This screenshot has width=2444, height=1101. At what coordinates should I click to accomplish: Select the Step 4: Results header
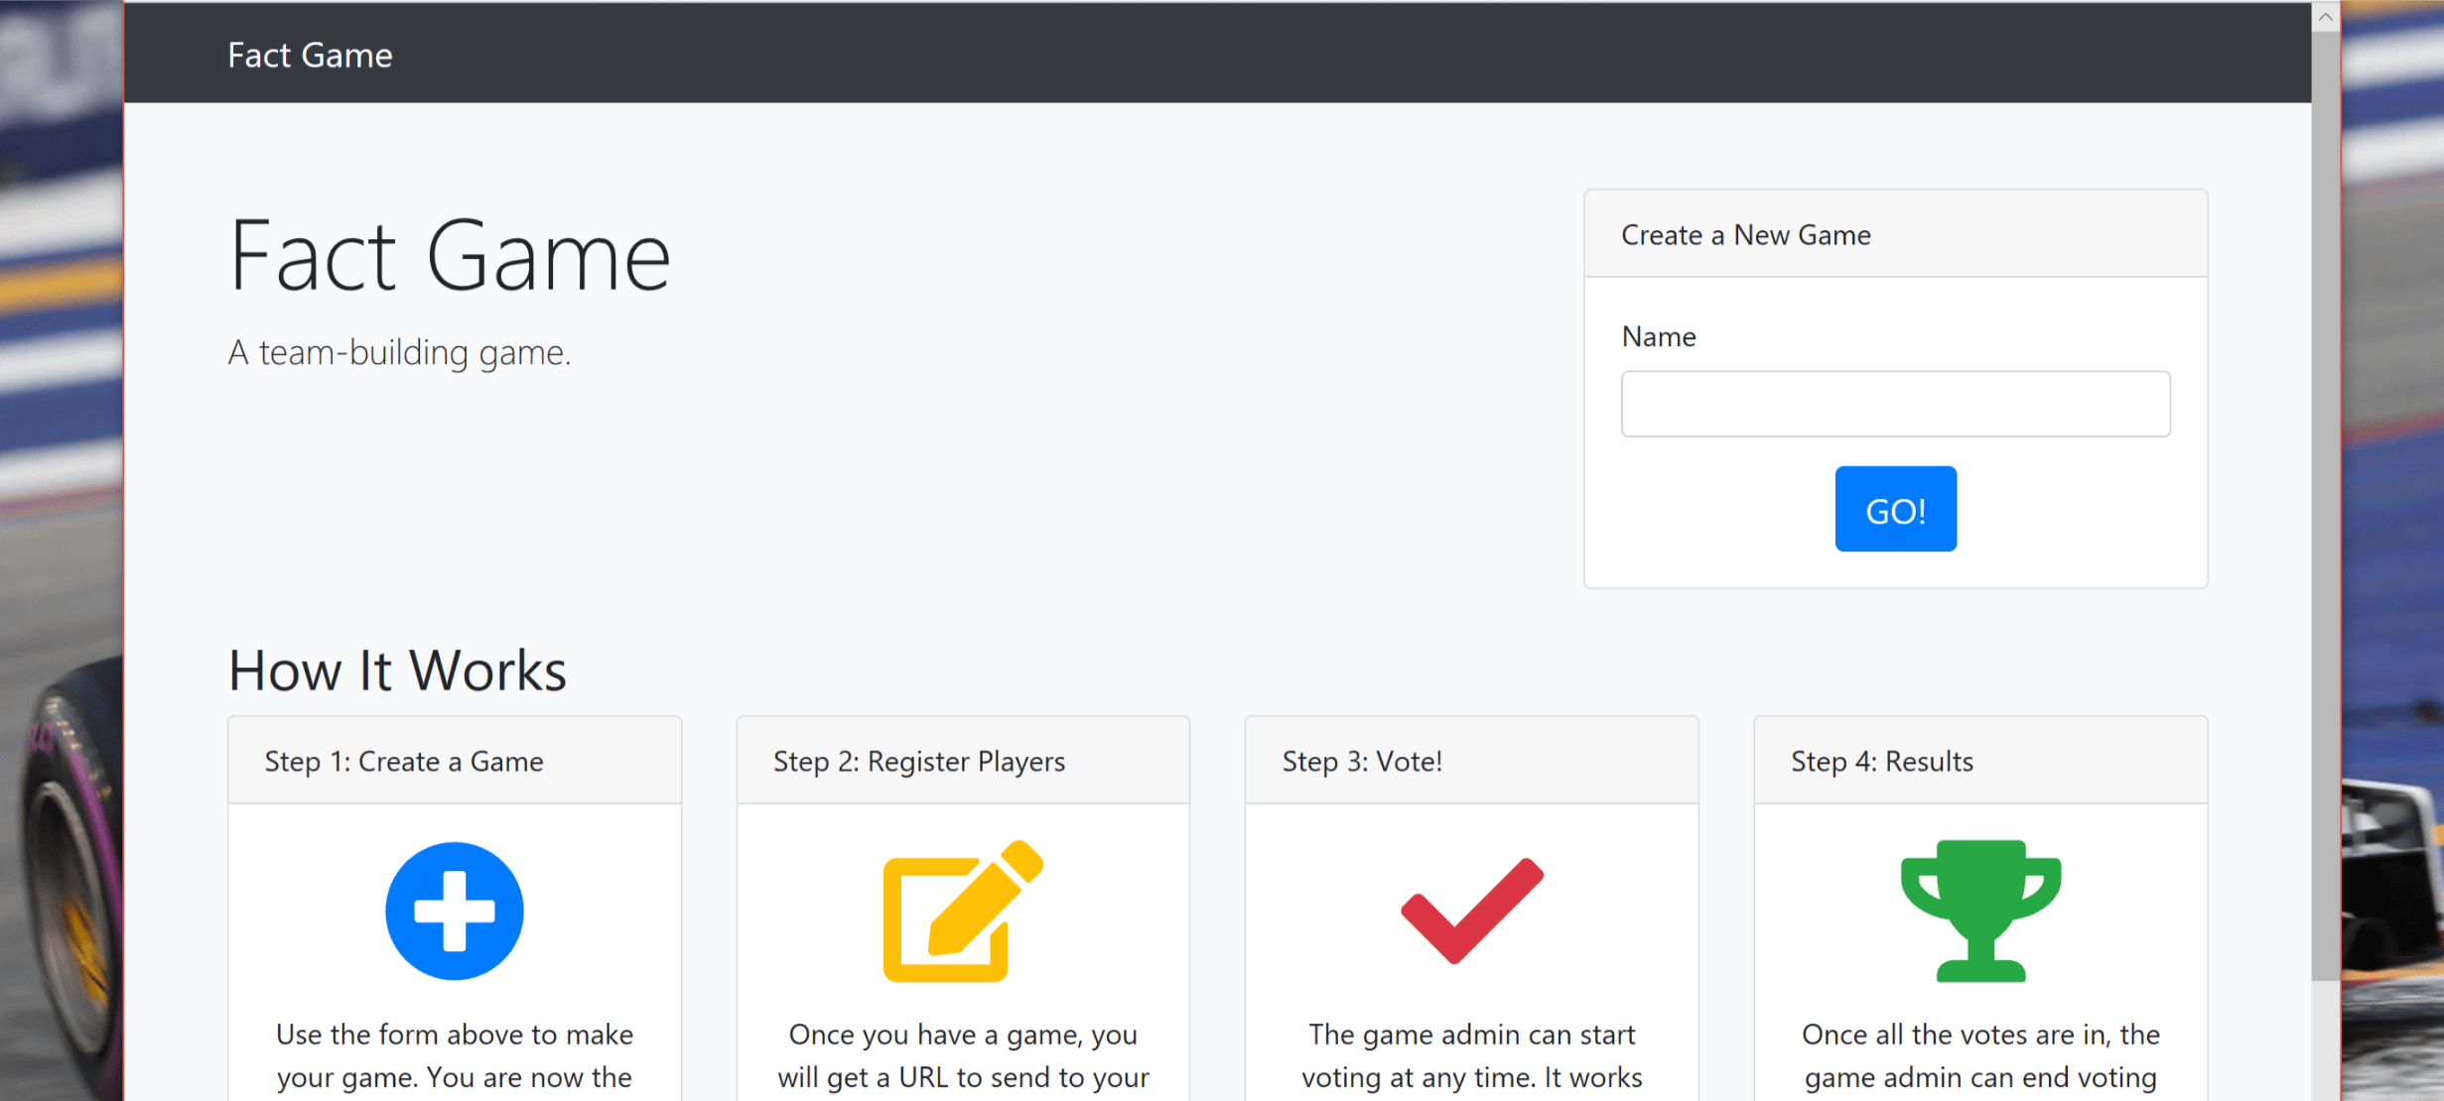(1980, 761)
